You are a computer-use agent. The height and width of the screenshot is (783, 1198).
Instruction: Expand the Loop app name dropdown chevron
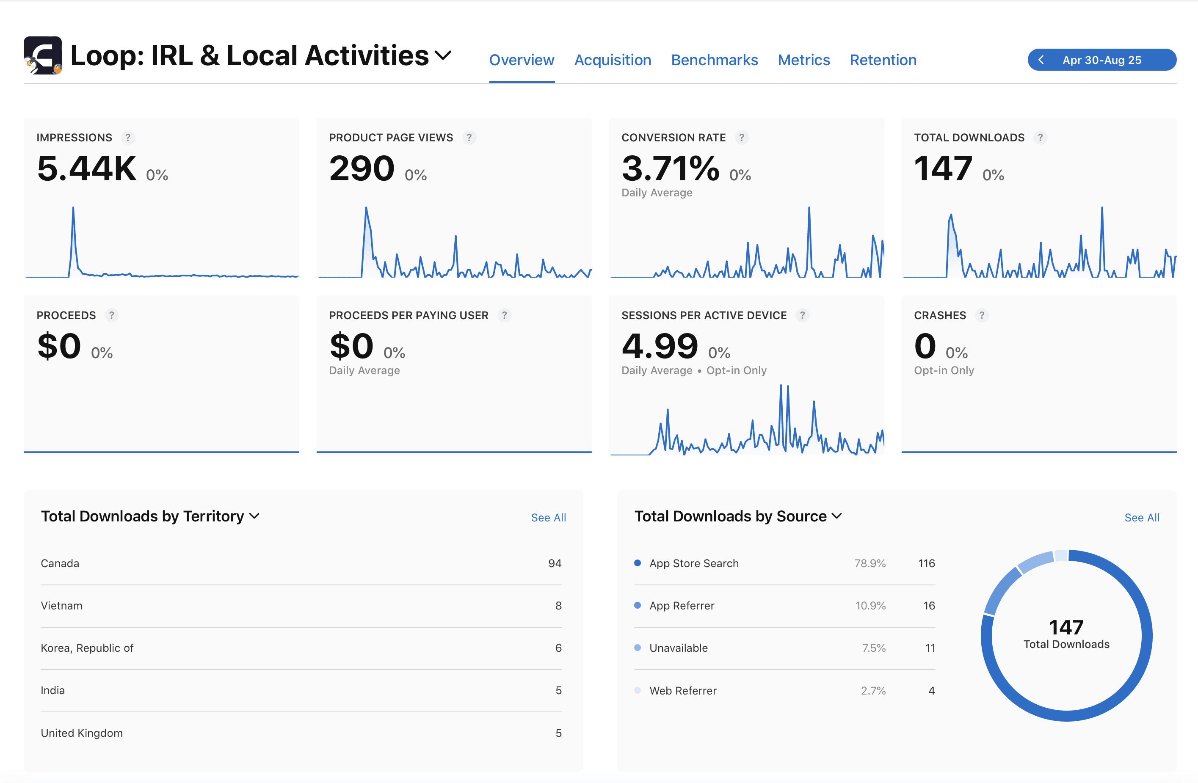point(443,55)
